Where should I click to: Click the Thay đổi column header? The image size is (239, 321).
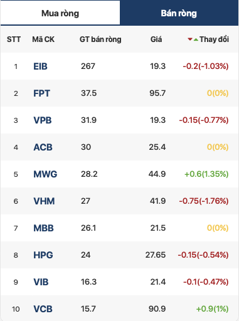pyautogui.click(x=214, y=39)
